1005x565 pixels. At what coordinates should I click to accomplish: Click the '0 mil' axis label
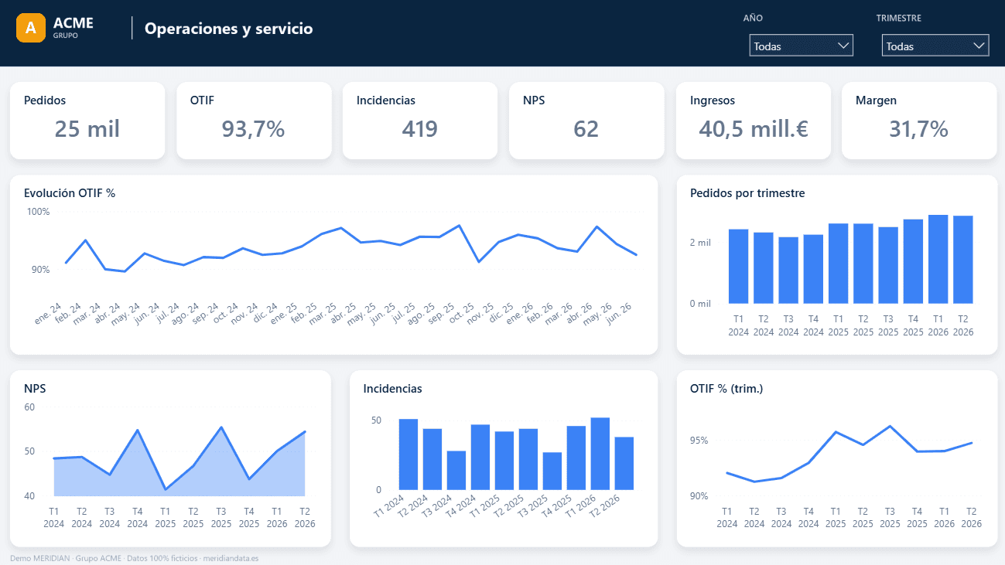pos(700,304)
